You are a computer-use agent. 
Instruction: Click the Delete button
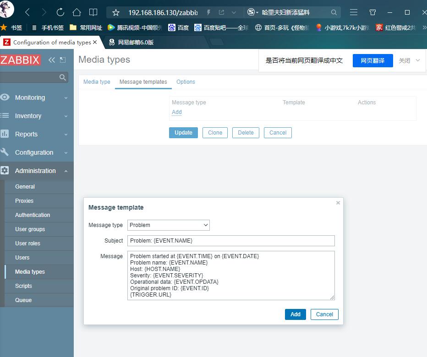pos(246,133)
